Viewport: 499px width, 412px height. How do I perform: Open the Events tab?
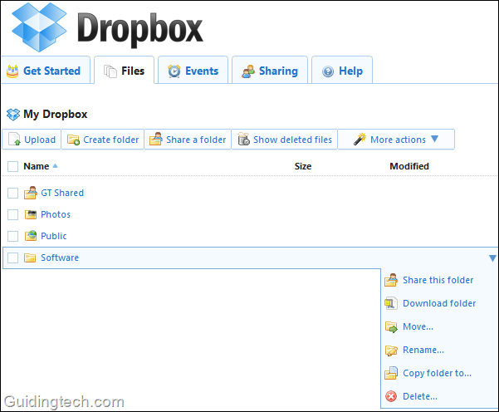(x=193, y=70)
